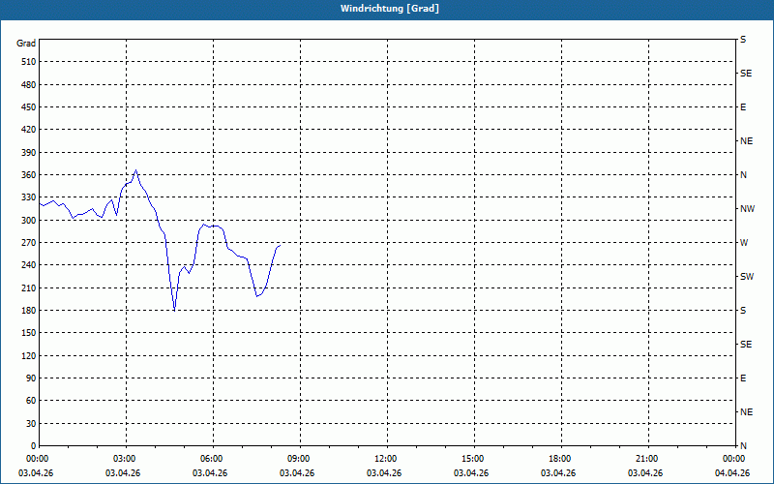774x484 pixels.
Task: Pick the 390 degree axis label
Action: coord(29,153)
